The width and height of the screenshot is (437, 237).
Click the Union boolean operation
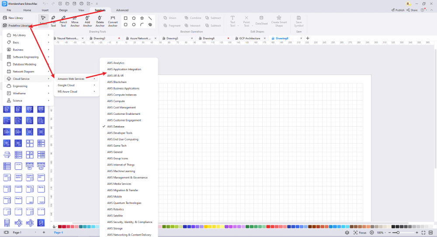point(170,18)
